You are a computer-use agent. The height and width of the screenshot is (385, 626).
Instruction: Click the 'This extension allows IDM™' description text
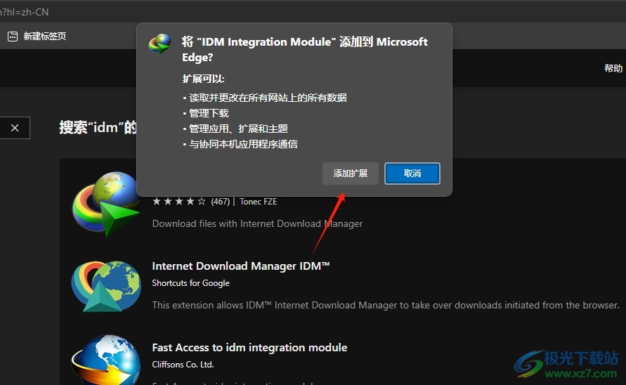point(386,305)
